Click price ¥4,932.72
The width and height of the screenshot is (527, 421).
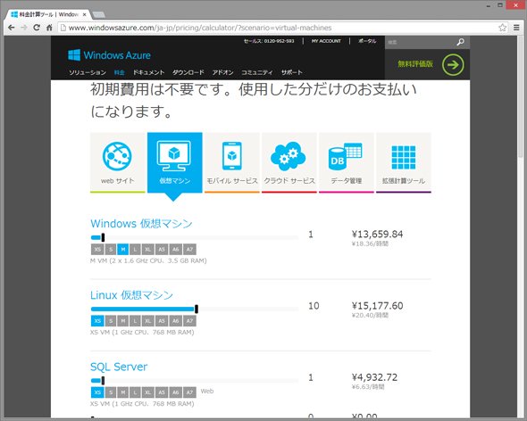(374, 377)
